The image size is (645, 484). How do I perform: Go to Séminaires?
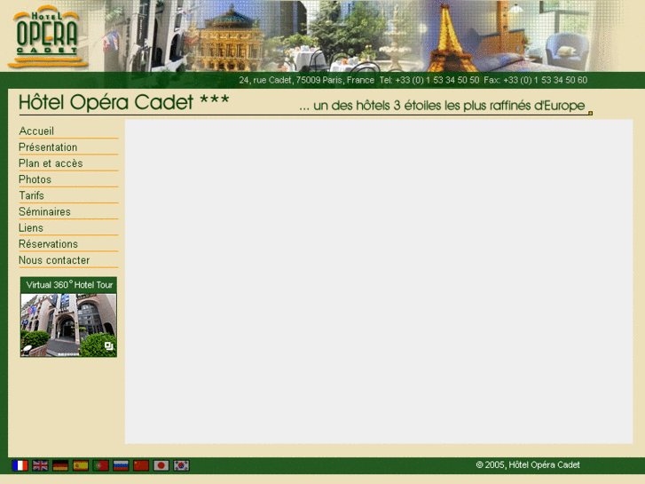pyautogui.click(x=45, y=211)
